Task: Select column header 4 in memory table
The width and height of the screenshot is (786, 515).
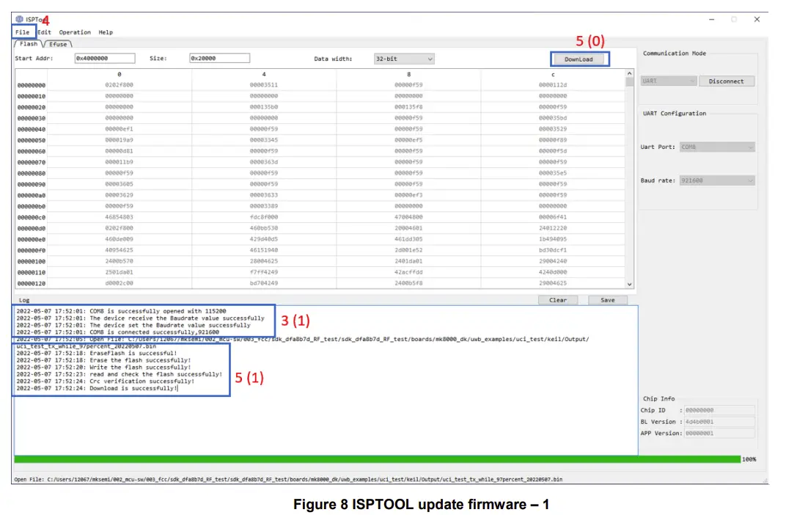Action: [264, 74]
